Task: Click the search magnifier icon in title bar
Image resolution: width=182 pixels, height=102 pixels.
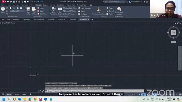Action: click(127, 2)
